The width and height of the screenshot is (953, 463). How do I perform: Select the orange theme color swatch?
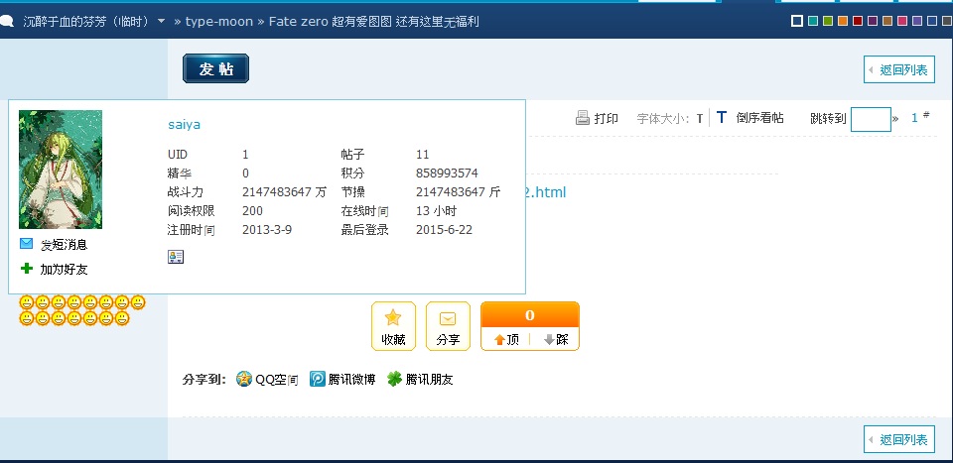(843, 21)
